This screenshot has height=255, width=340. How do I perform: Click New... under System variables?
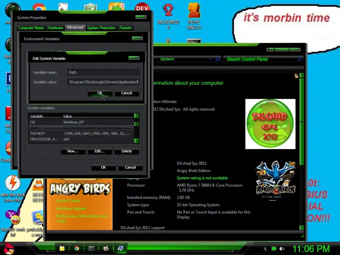(x=73, y=151)
